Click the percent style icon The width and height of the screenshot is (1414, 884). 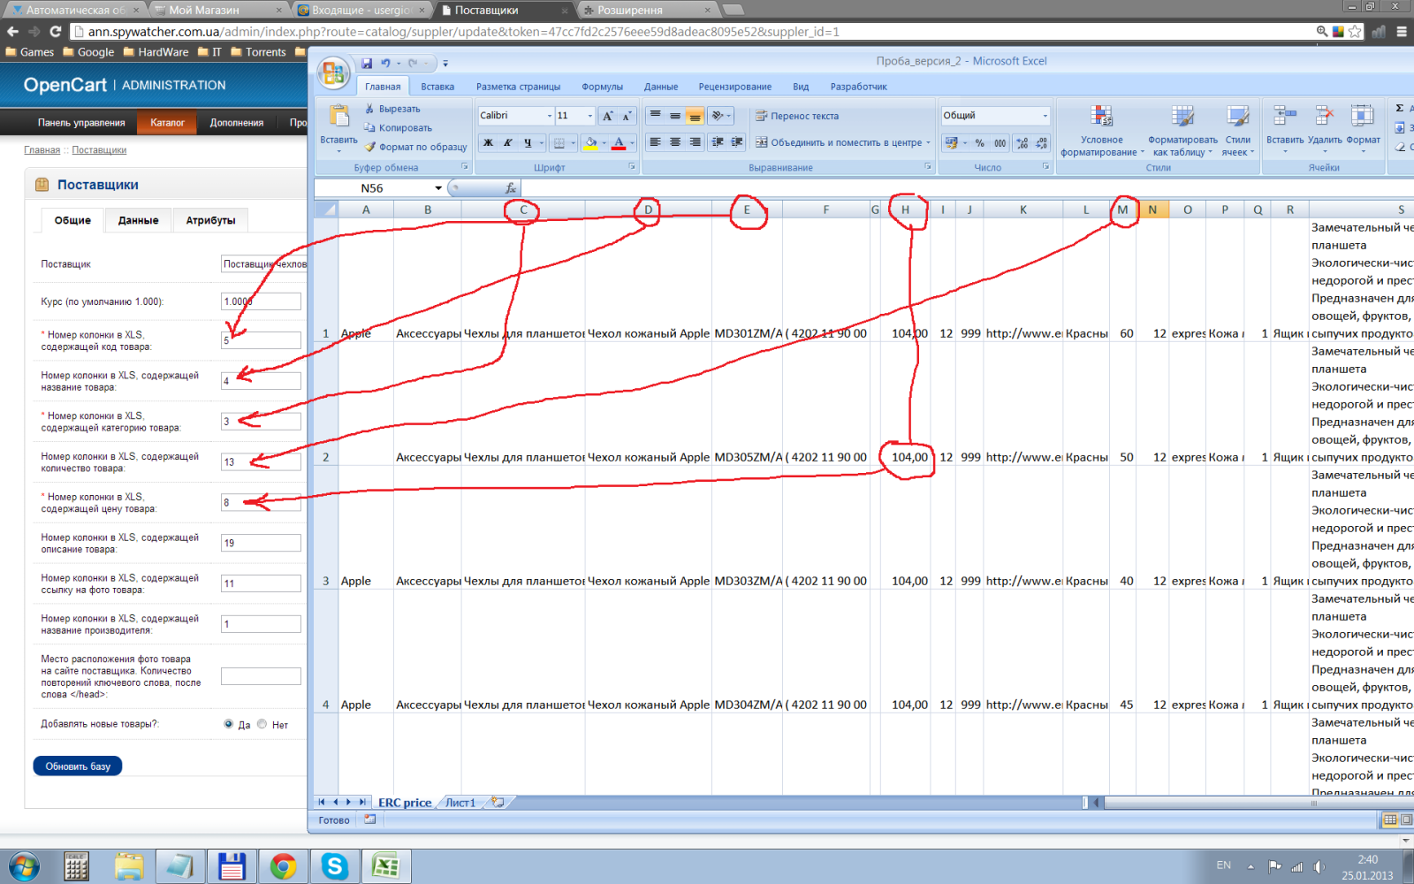tap(979, 142)
